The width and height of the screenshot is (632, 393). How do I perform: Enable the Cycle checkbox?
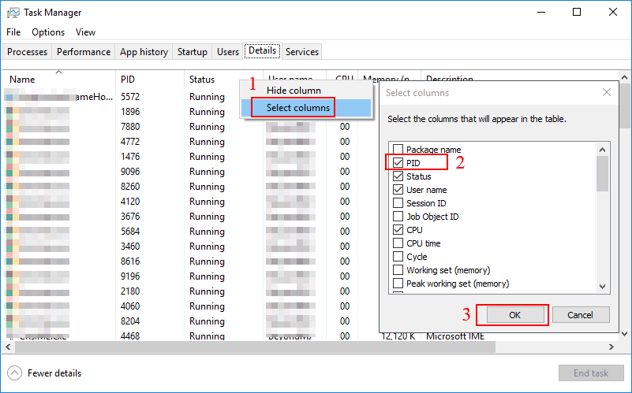[398, 257]
